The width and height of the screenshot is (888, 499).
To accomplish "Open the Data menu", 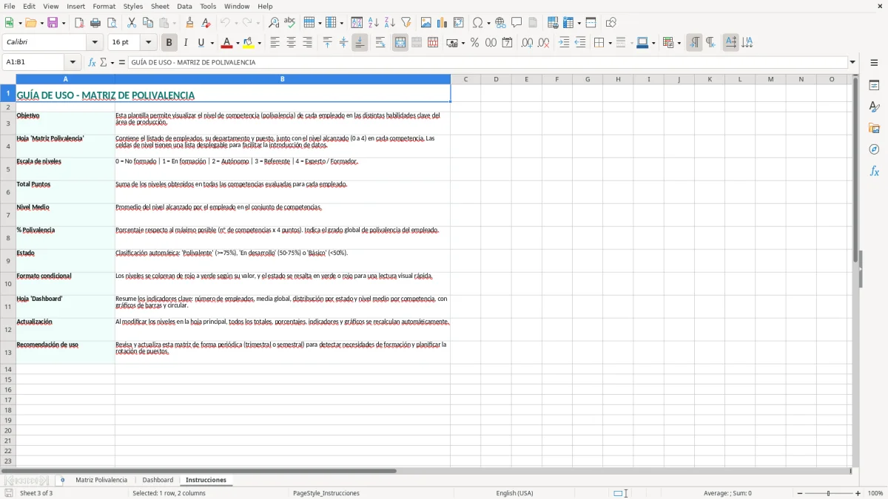I will coord(184,6).
